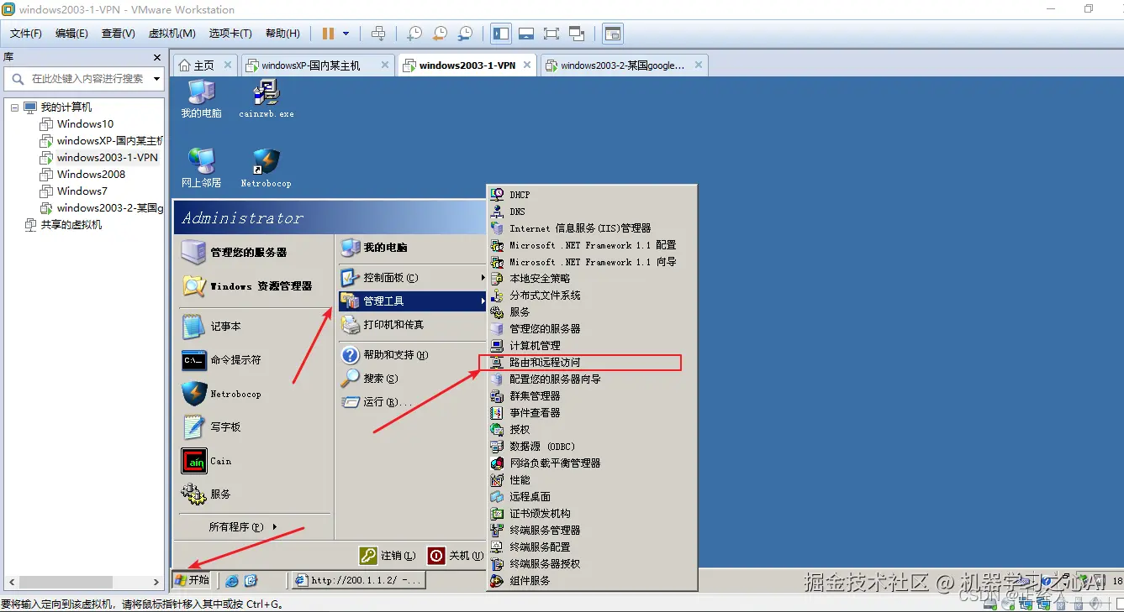Open Windows 资源管理器 from Start menu

click(x=253, y=286)
